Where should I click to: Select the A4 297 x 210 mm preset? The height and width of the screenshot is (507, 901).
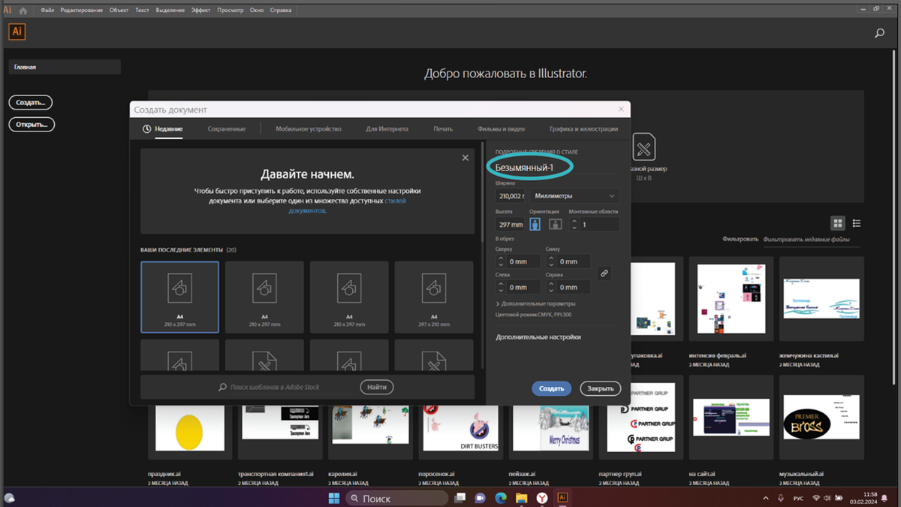pyautogui.click(x=434, y=297)
